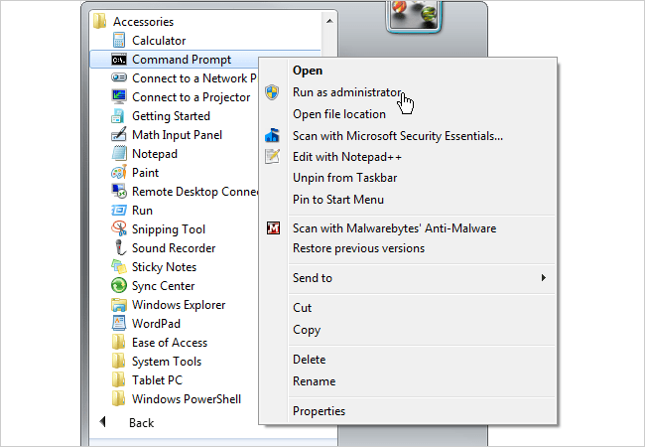Click the Notepad icon
The height and width of the screenshot is (447, 645).
[x=119, y=153]
